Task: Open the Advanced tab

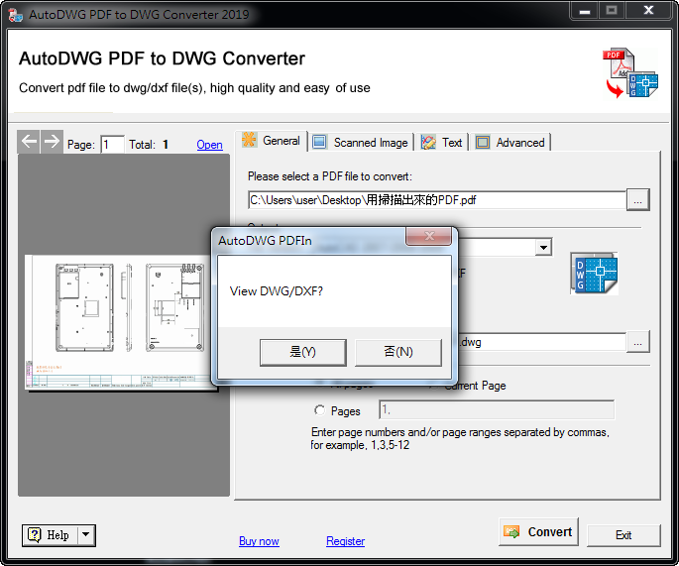Action: (510, 142)
